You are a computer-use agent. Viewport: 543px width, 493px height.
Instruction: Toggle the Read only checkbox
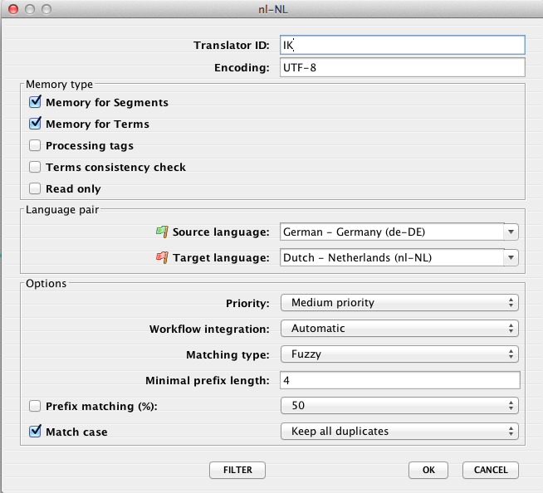[x=35, y=189]
